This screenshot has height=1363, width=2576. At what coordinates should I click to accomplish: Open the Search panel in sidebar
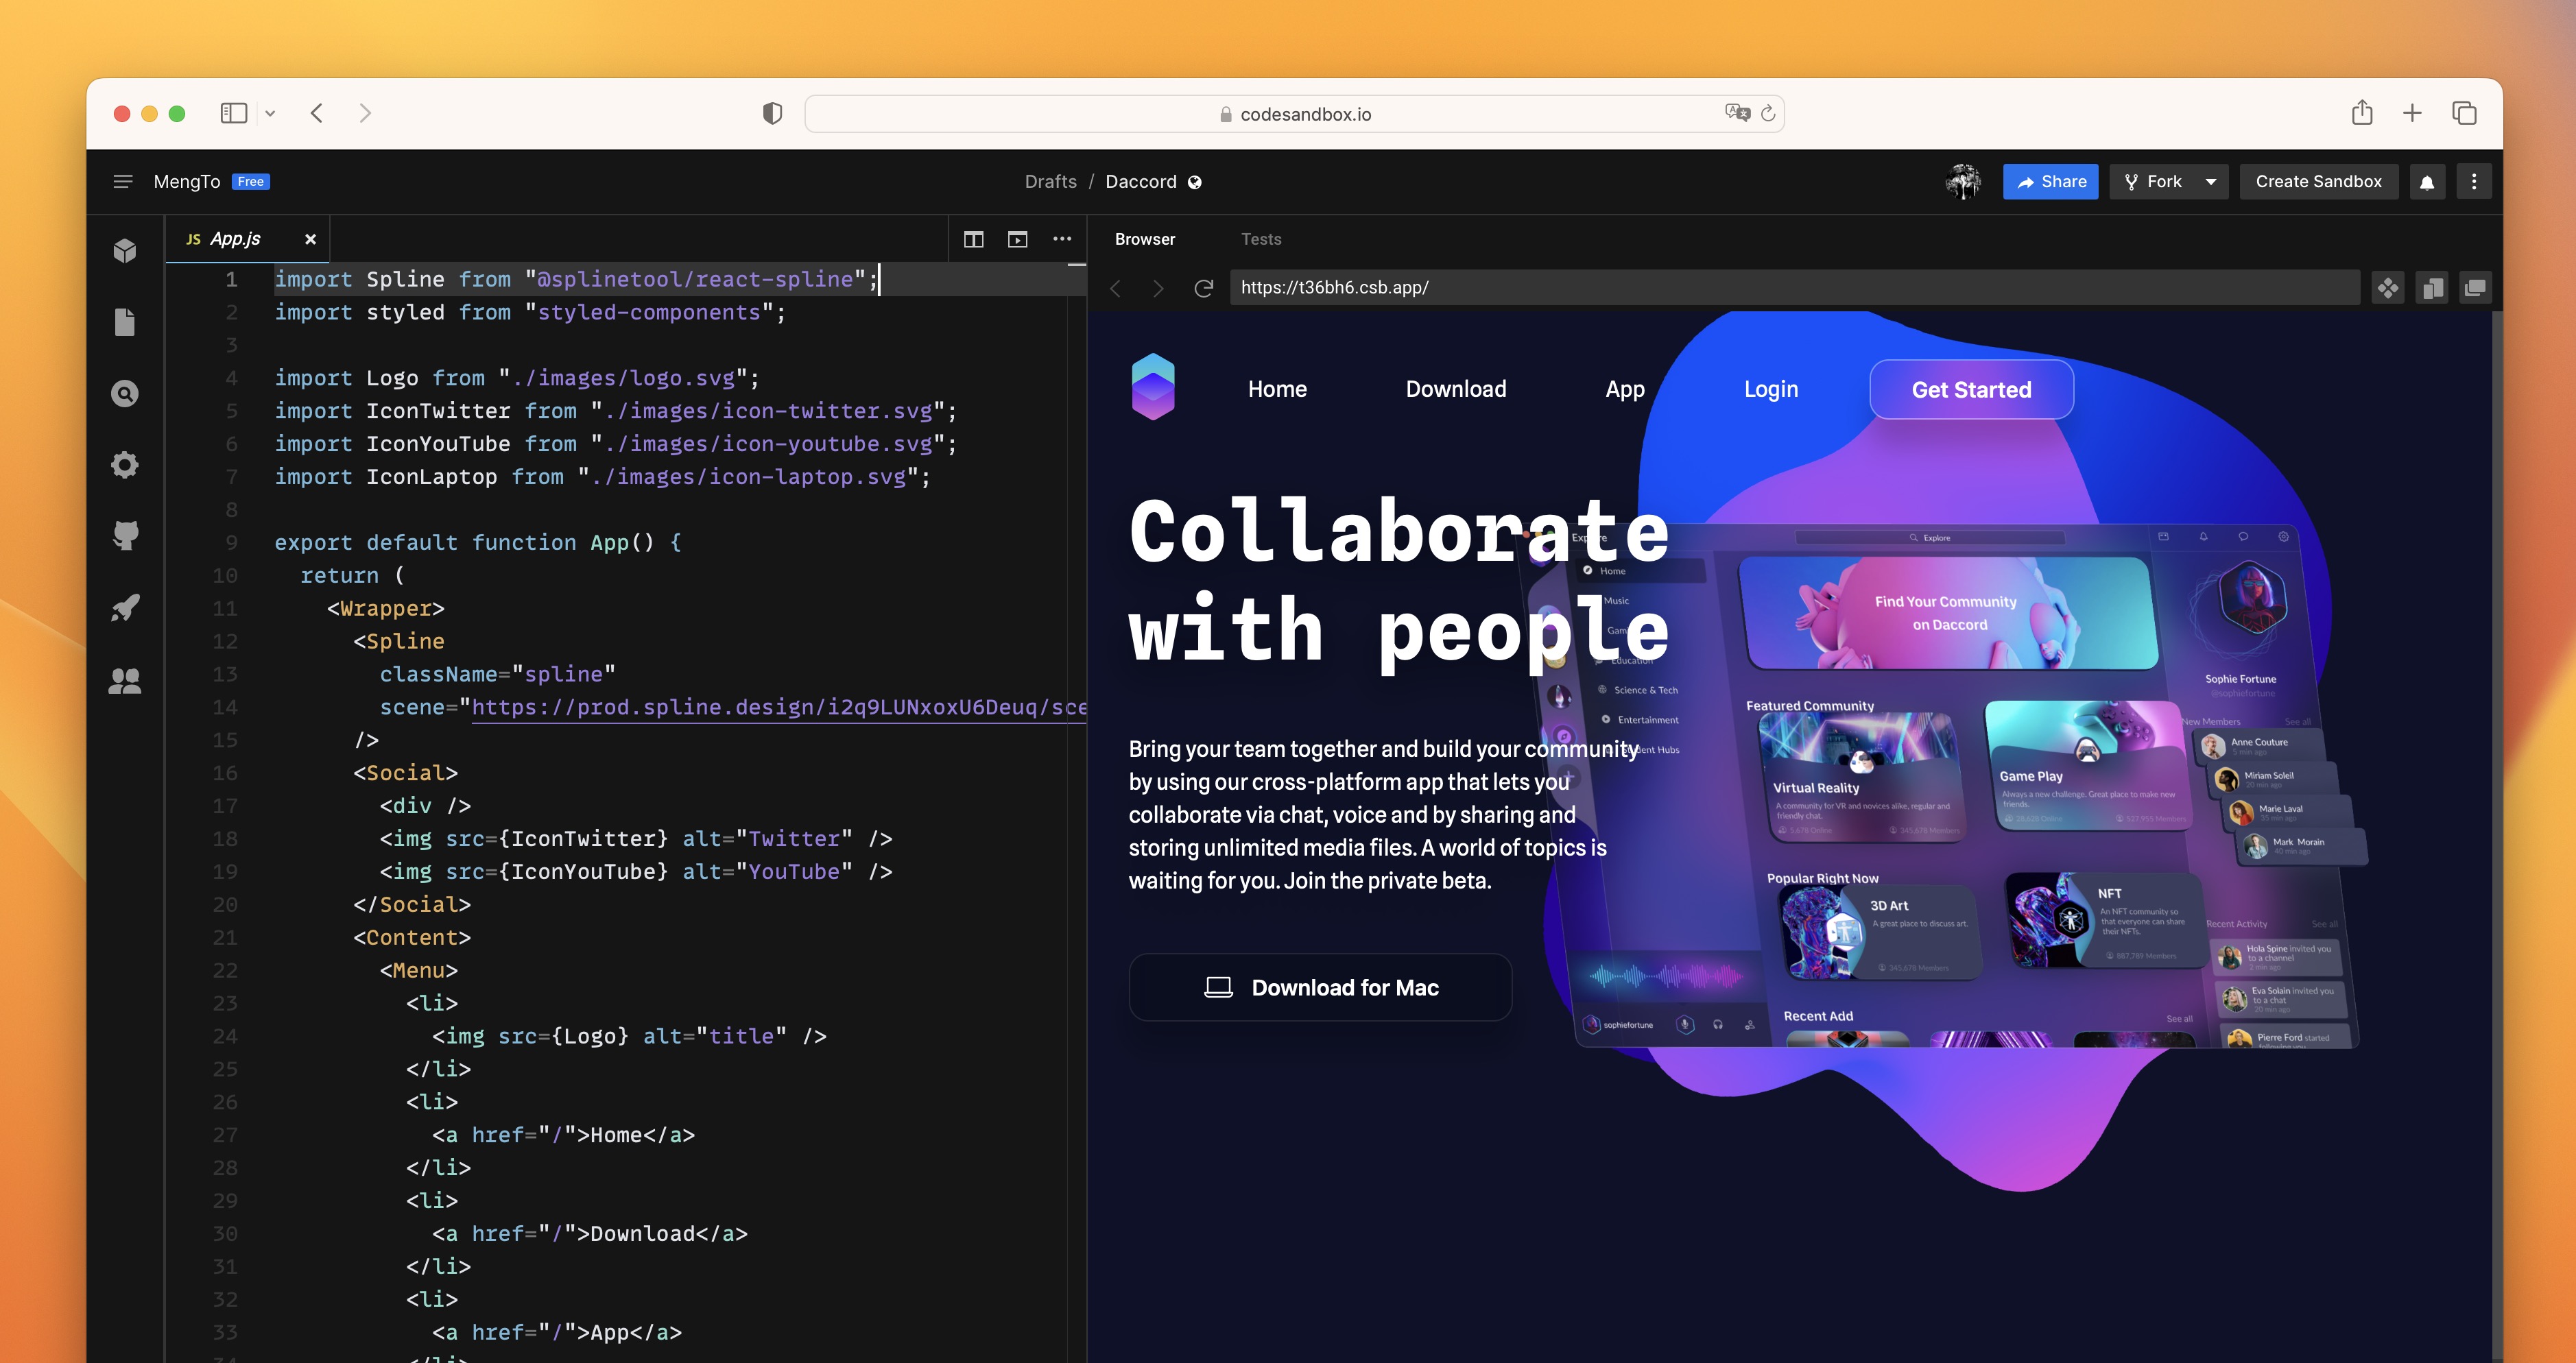[125, 394]
